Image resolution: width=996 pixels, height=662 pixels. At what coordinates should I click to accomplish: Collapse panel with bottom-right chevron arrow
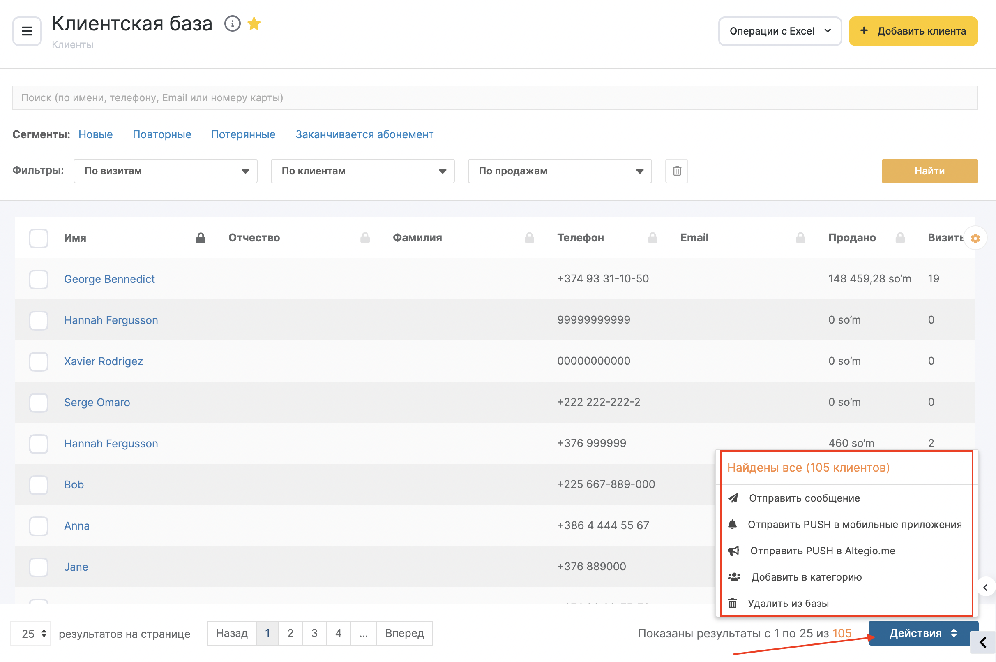click(983, 643)
